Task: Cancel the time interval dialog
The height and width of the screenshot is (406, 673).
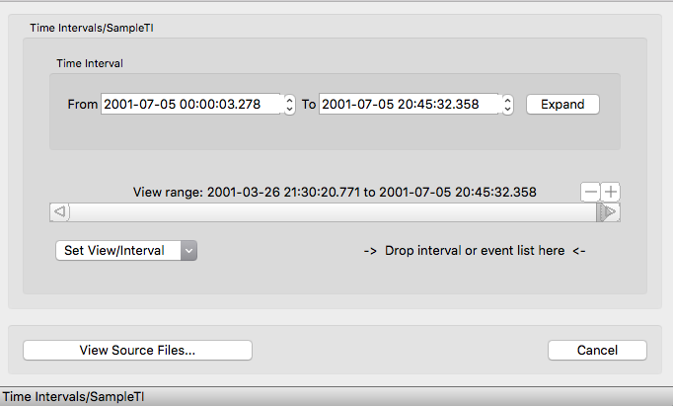Action: [x=597, y=350]
